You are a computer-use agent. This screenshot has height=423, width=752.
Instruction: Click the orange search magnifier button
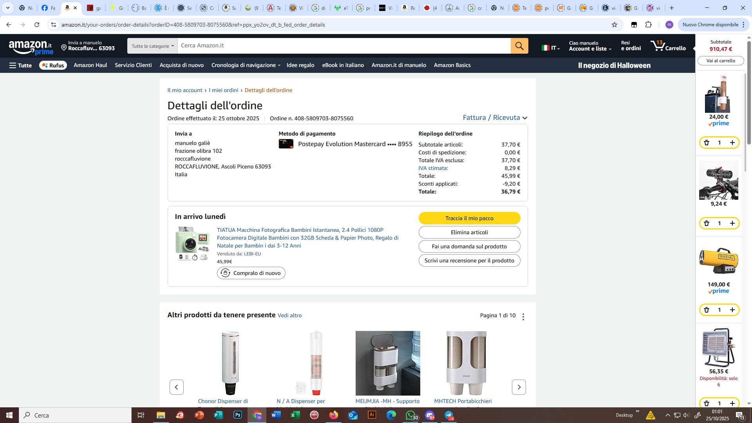tap(519, 46)
